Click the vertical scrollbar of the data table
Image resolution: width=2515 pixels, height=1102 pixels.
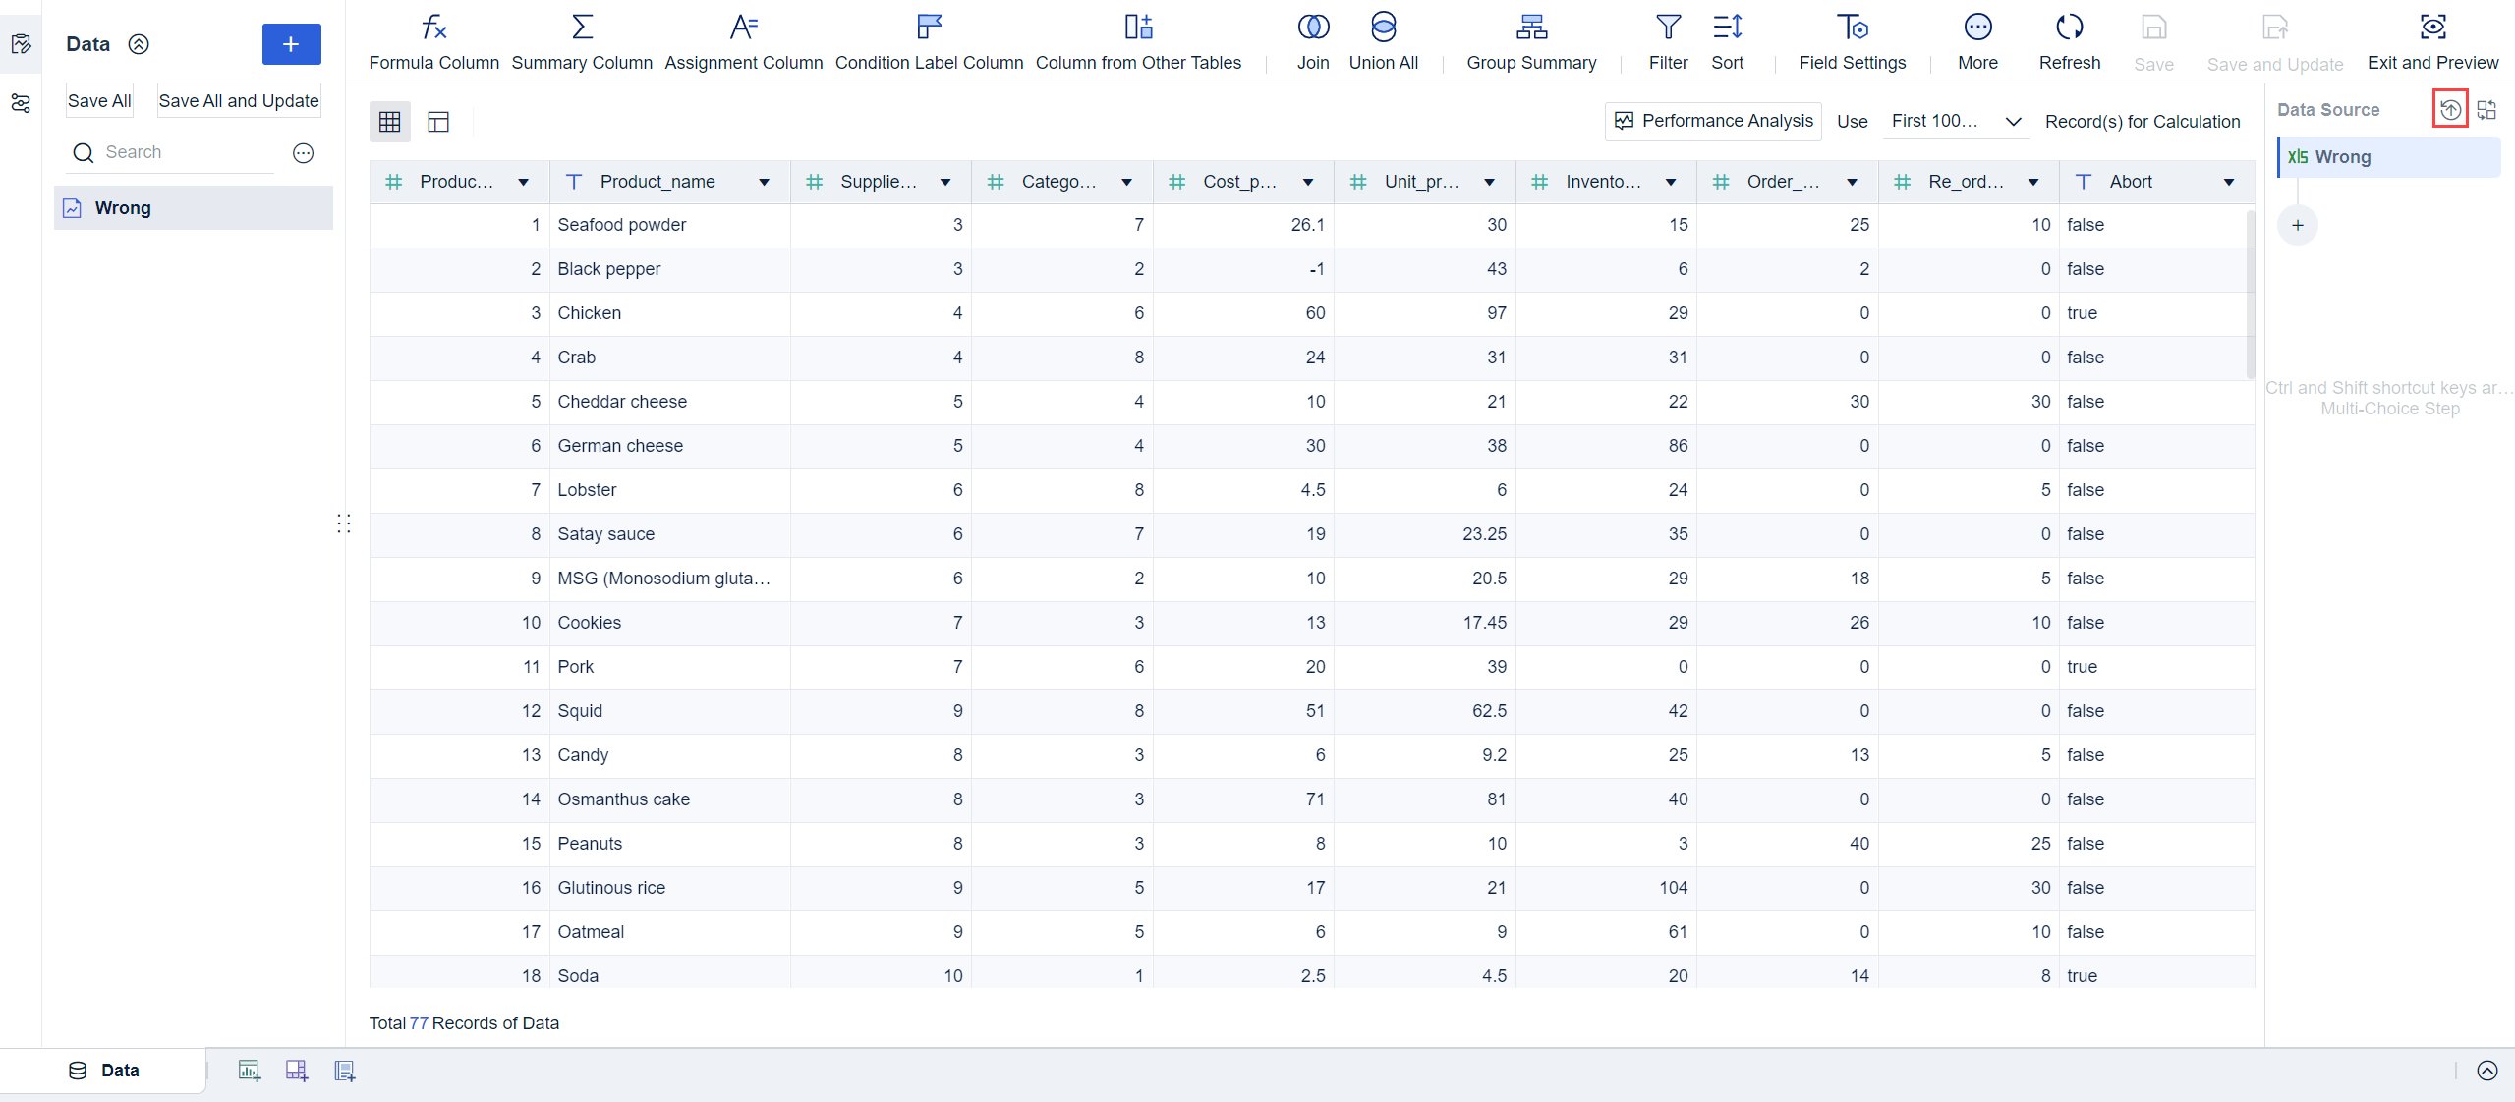[2250, 295]
